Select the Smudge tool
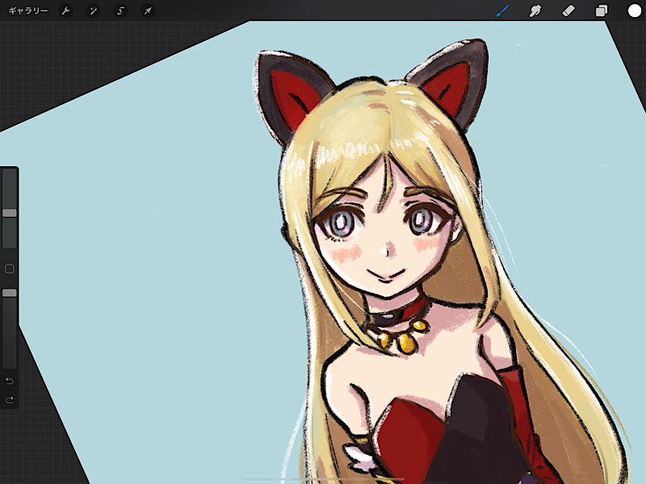This screenshot has height=484, width=646. click(535, 10)
